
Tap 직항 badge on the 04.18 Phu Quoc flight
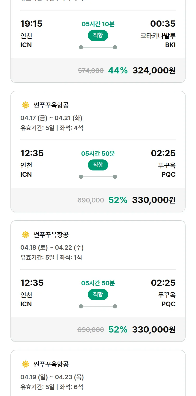tap(98, 295)
